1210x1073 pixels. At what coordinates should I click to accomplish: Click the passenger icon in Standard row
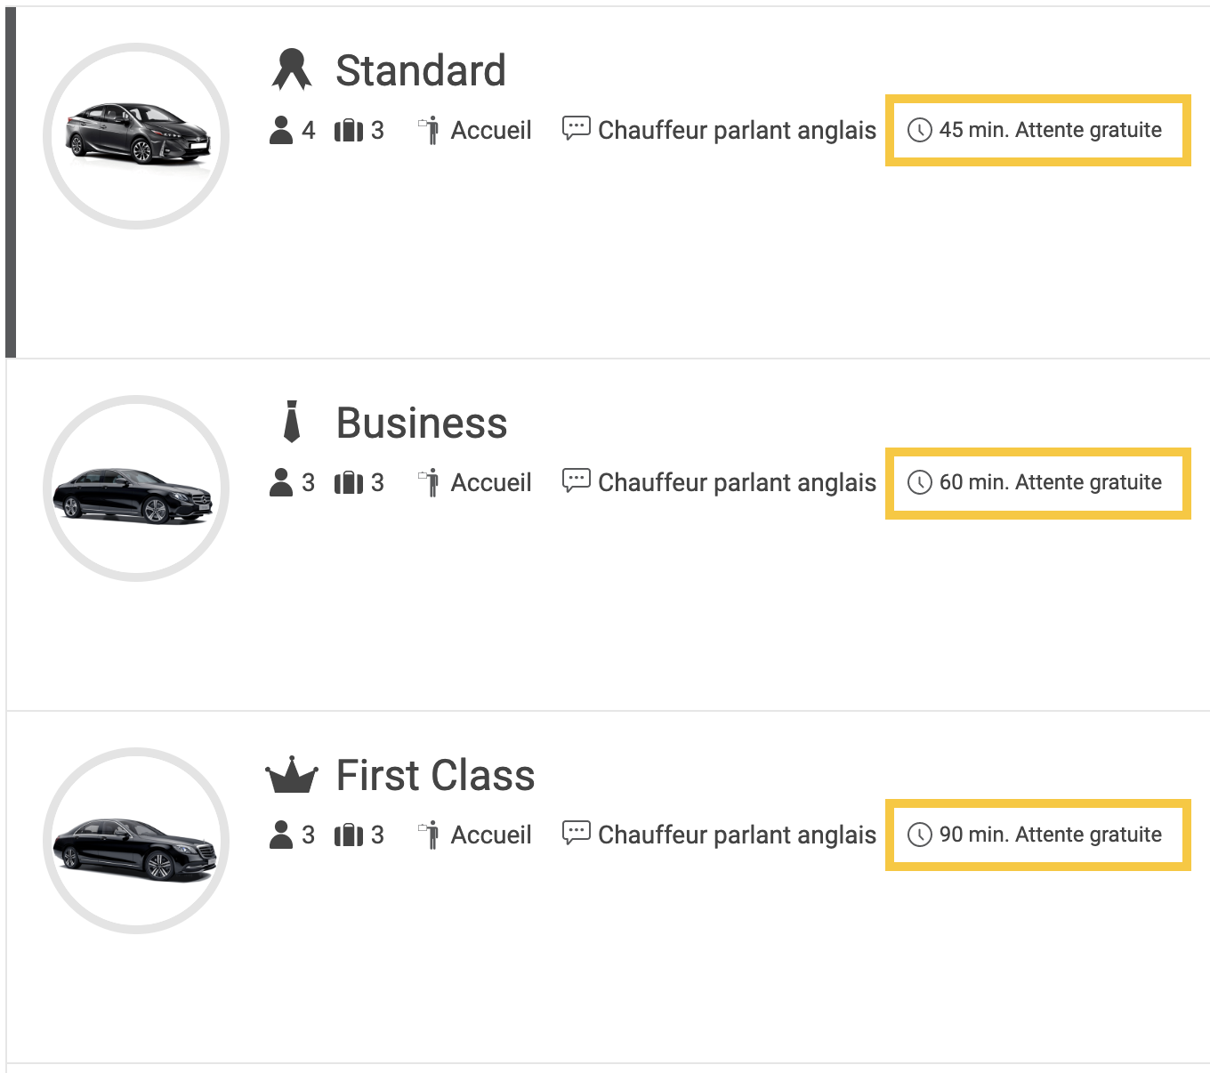[281, 130]
